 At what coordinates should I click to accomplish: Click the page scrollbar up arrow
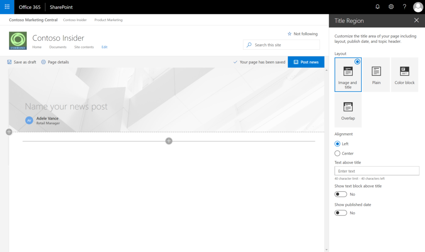326,70
